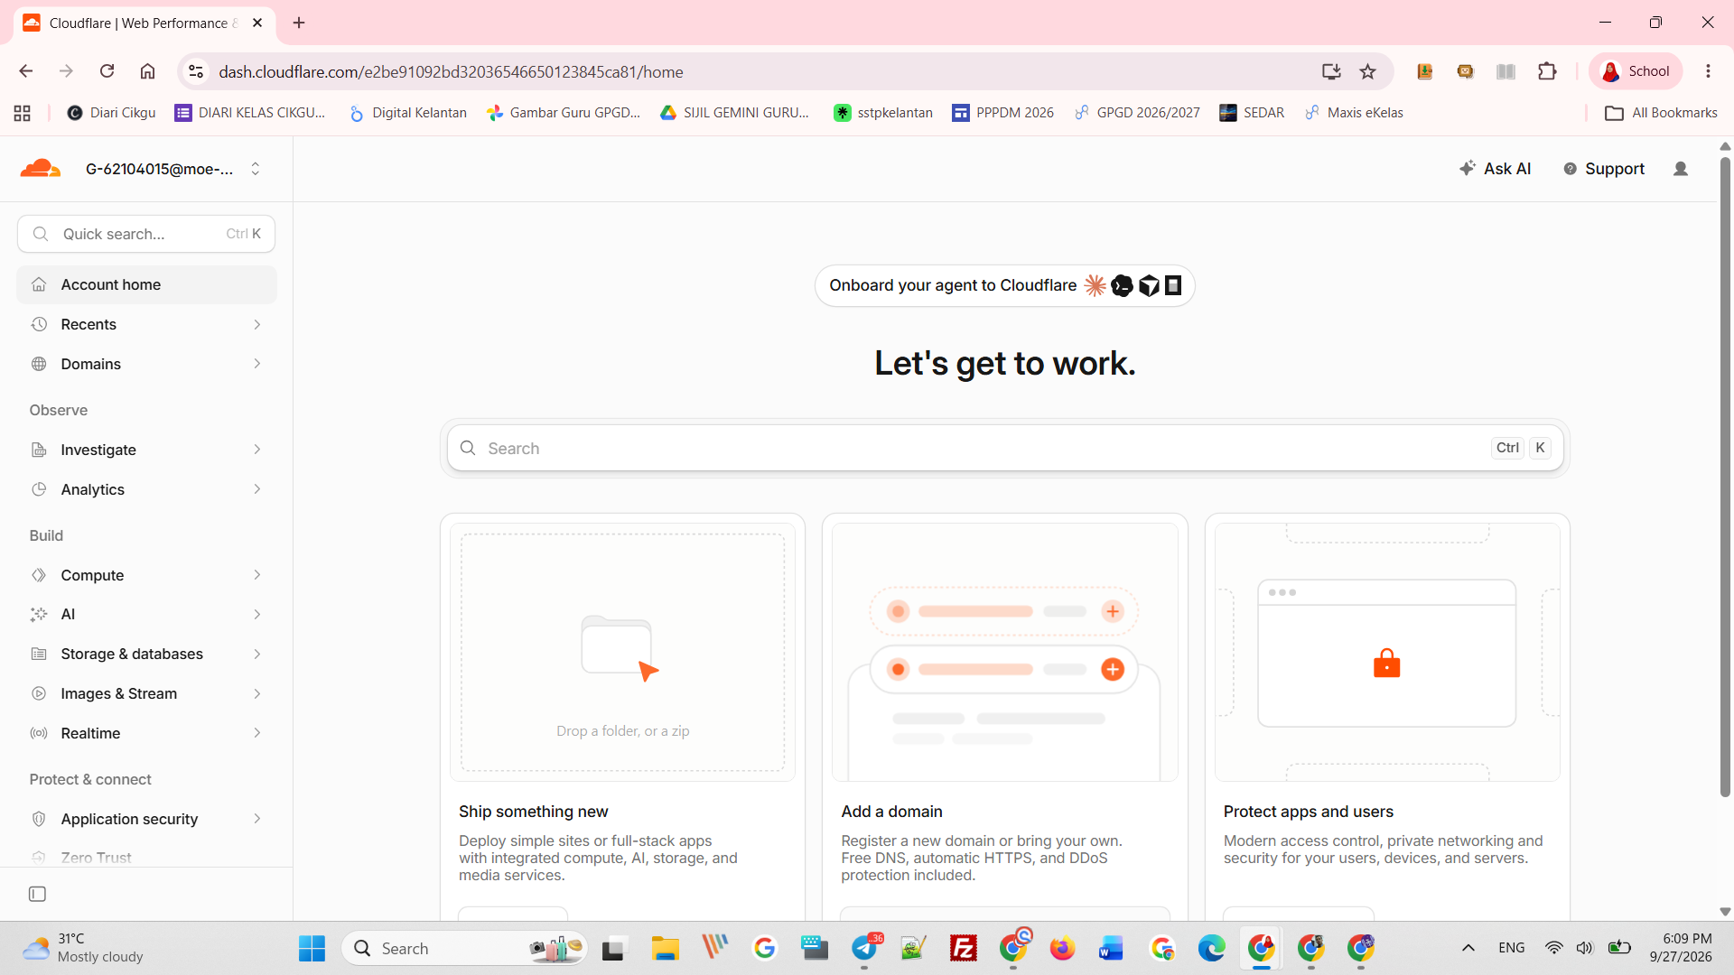This screenshot has height=975, width=1734.
Task: Click the browser home icon
Action: click(147, 71)
